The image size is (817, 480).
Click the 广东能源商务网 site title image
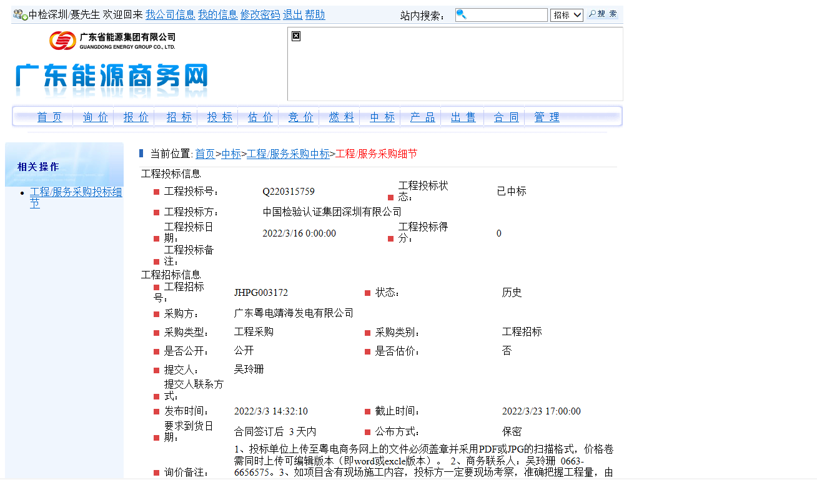coord(111,79)
